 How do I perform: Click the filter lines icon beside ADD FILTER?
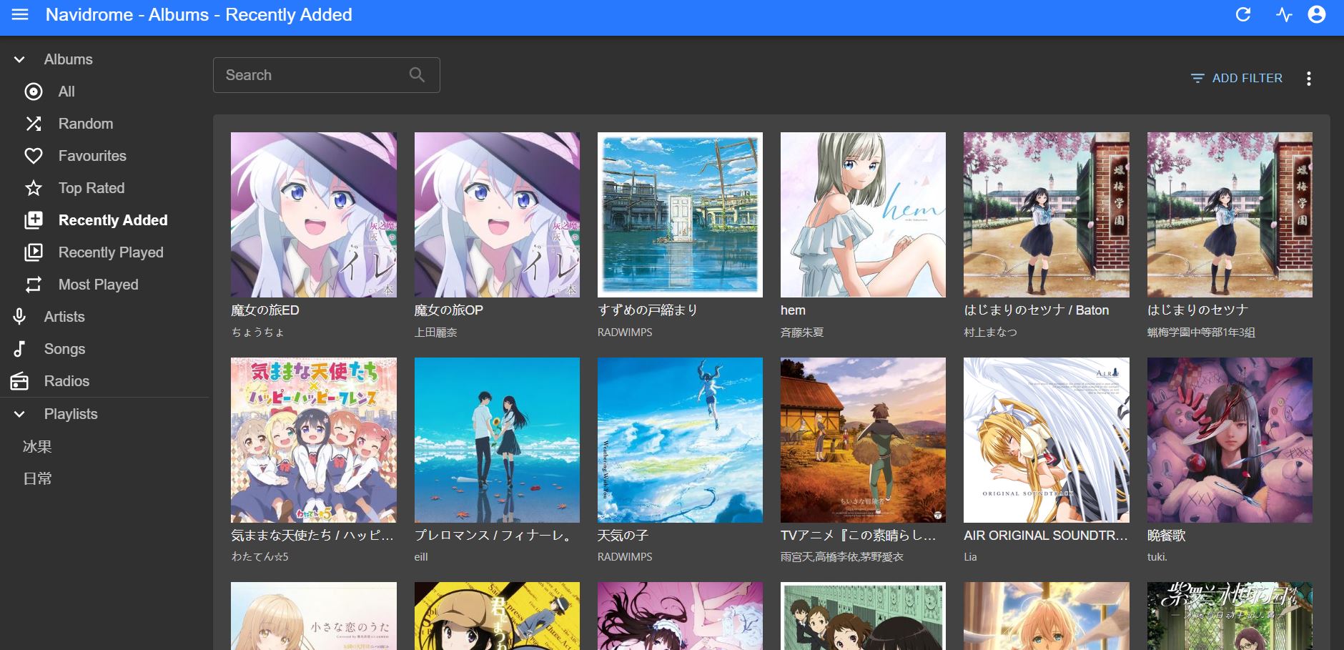[x=1197, y=79]
